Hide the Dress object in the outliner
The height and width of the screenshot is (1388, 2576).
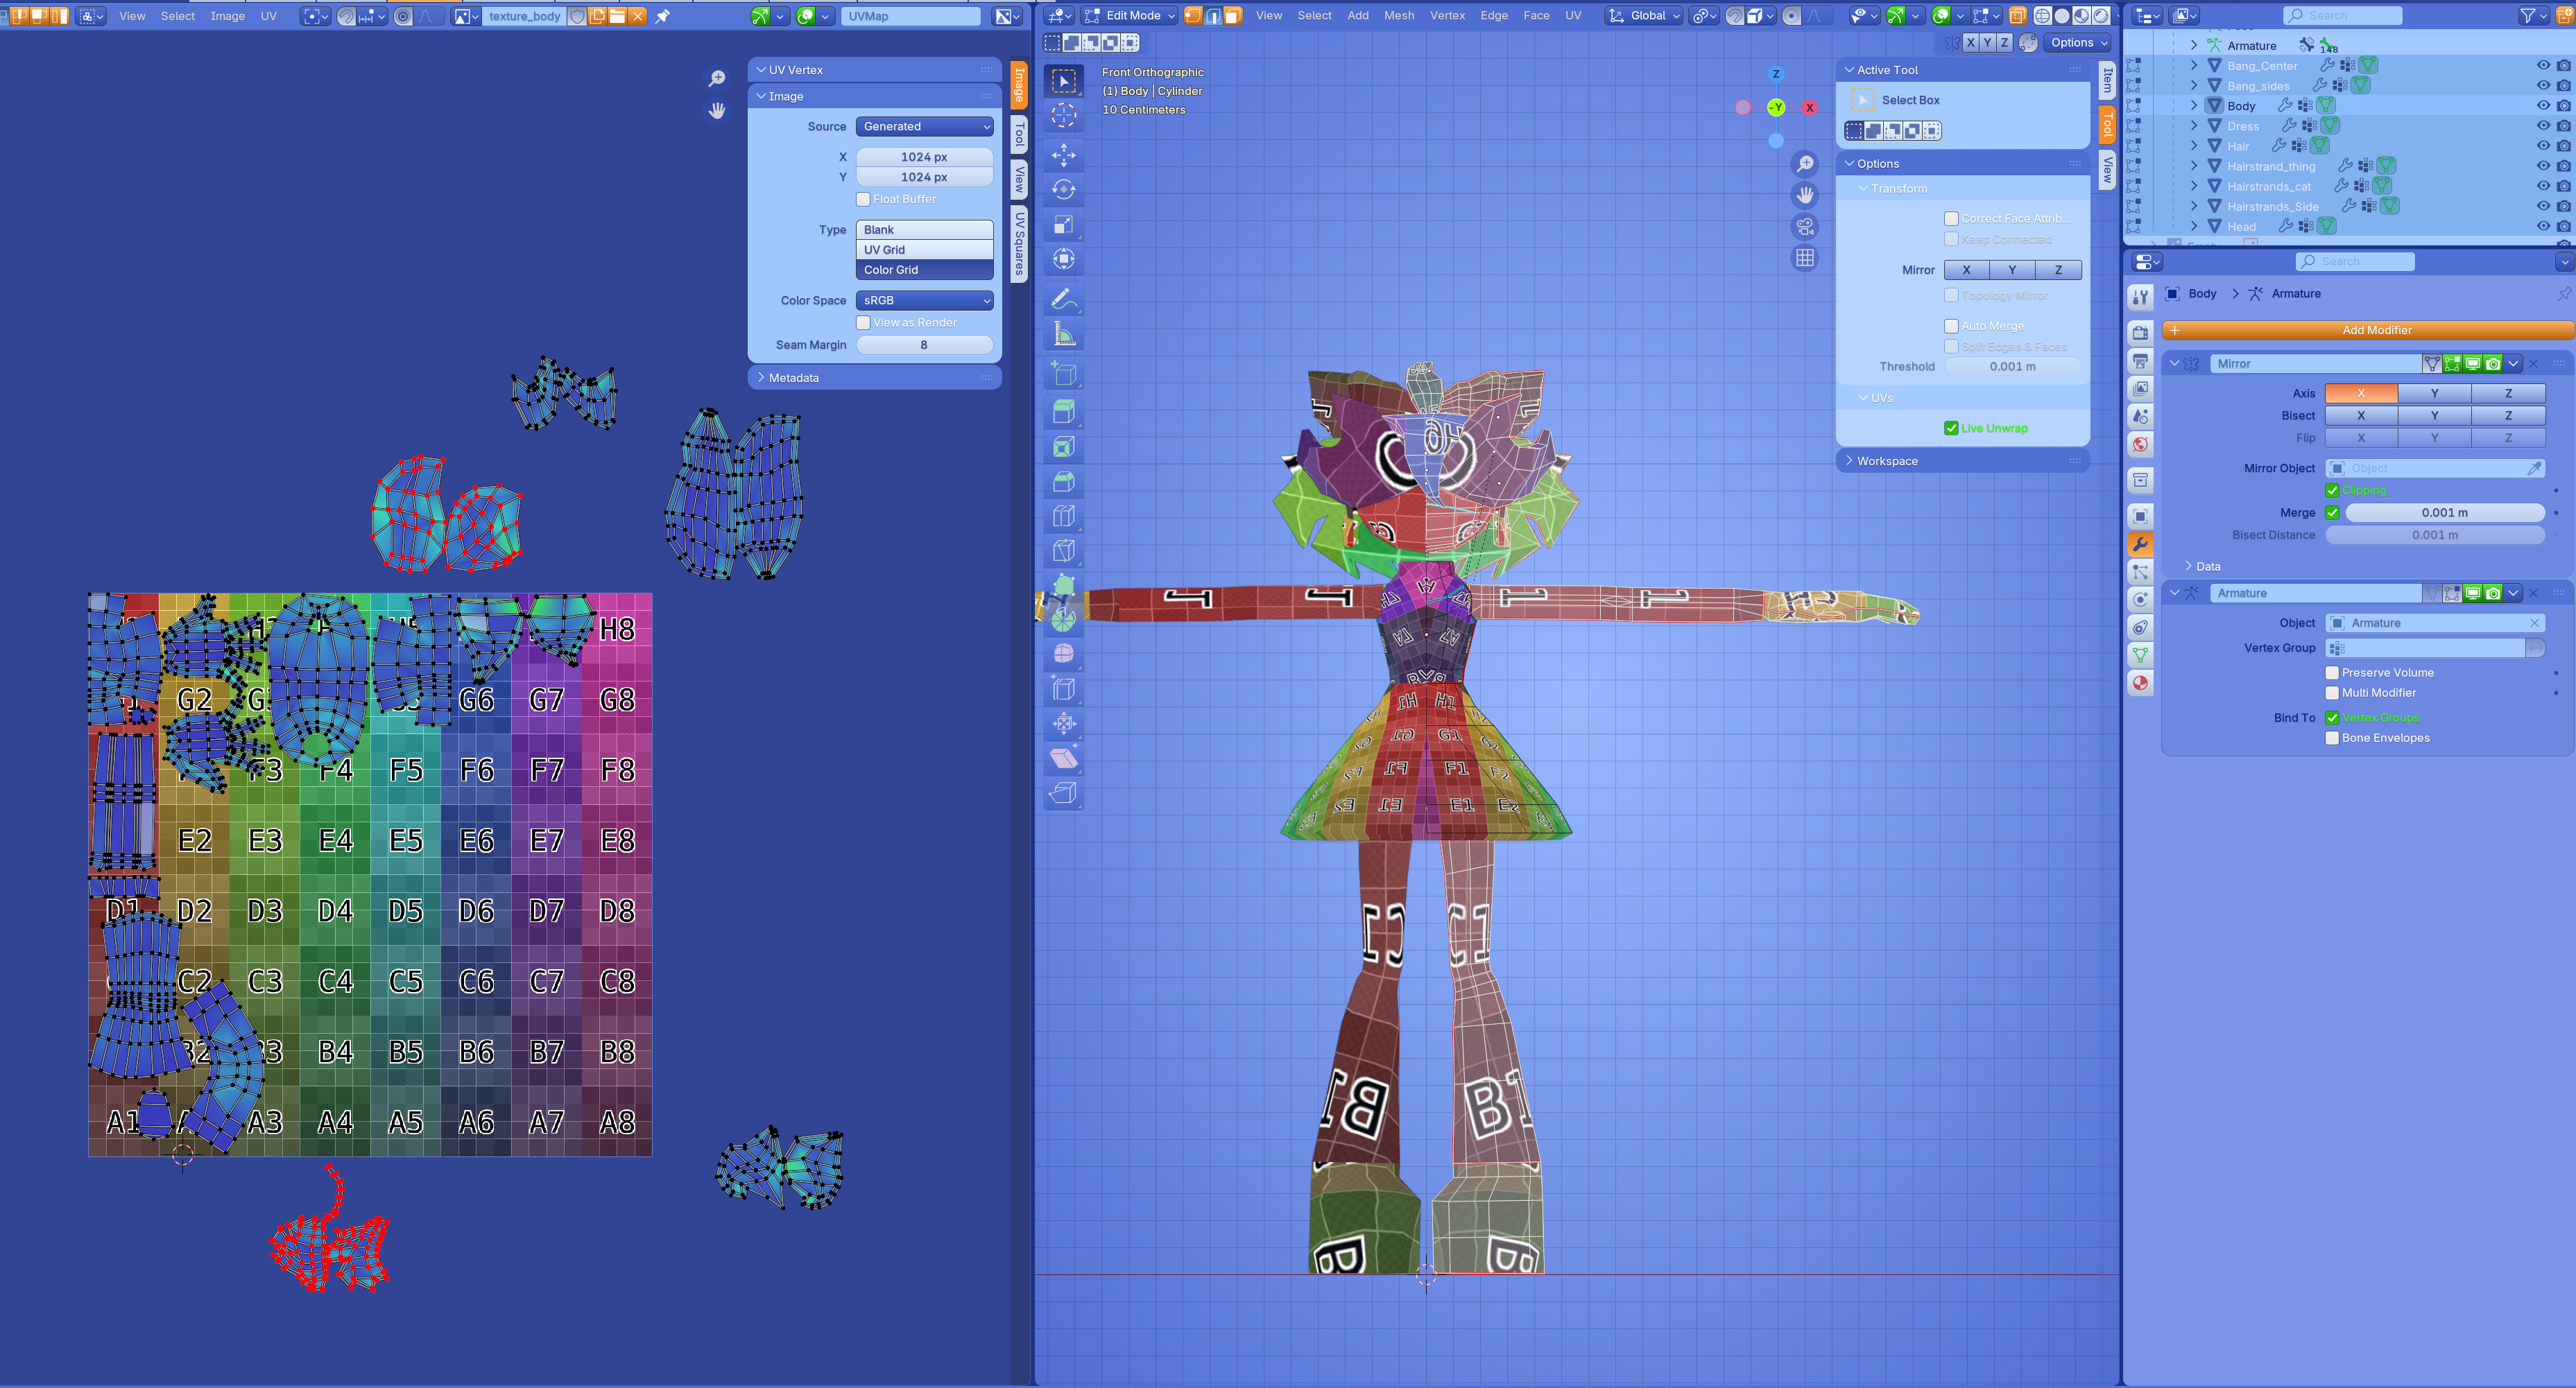pos(2542,126)
